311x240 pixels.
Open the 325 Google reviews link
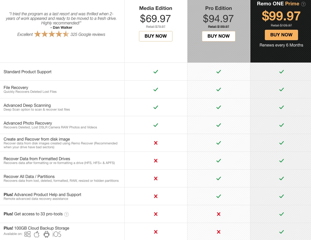click(x=88, y=34)
